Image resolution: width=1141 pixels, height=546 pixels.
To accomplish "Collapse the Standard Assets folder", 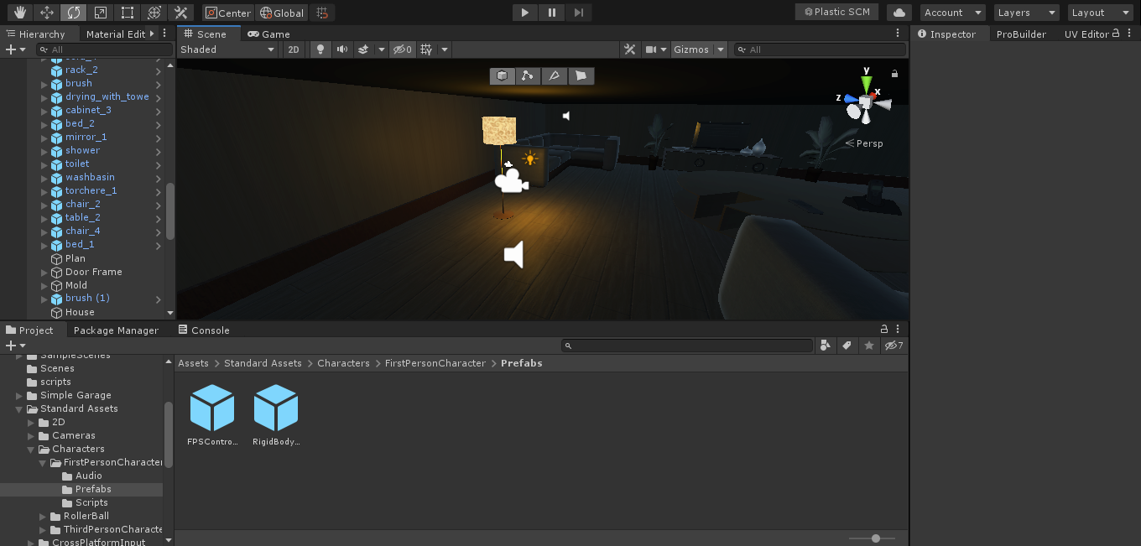I will click(18, 409).
